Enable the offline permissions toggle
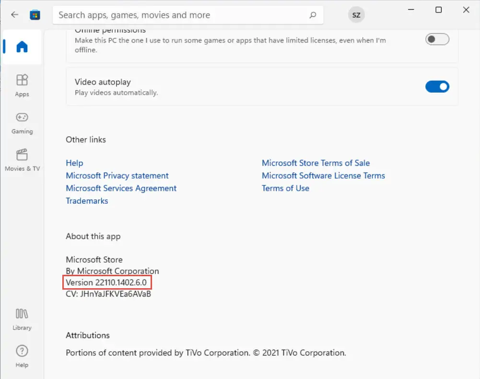480x379 pixels. pos(437,39)
